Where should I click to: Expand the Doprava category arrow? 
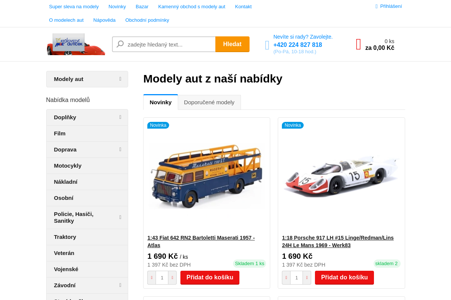[120, 150]
